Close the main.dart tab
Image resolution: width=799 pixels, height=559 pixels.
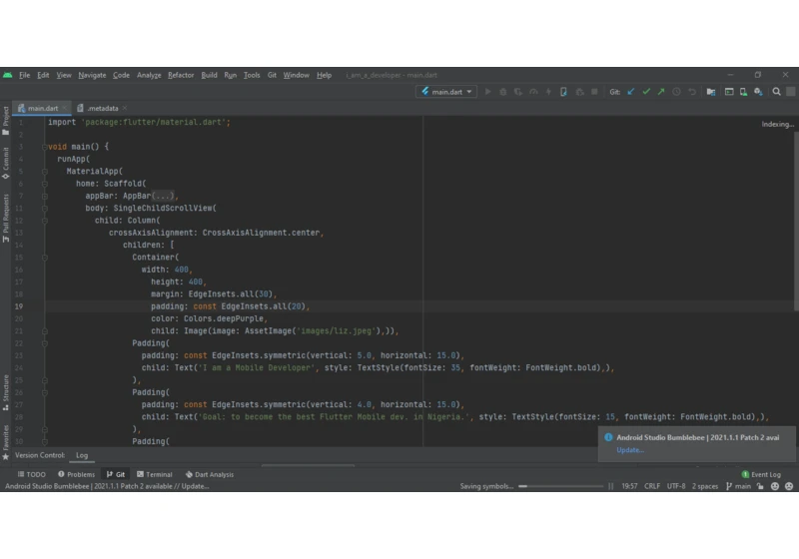[64, 108]
